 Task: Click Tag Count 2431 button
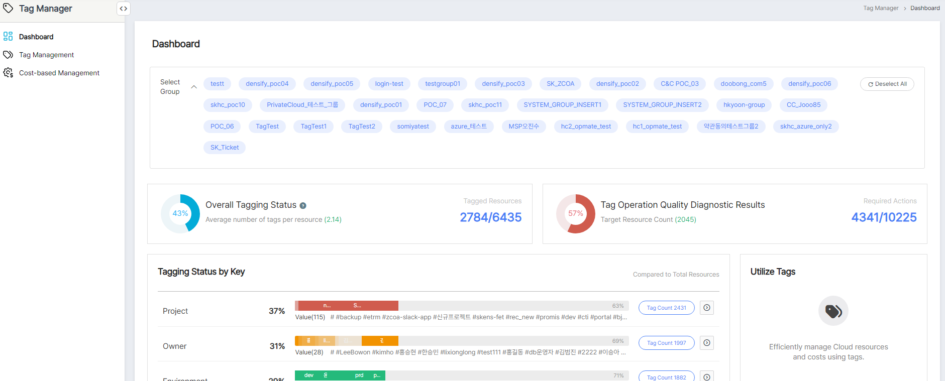667,308
